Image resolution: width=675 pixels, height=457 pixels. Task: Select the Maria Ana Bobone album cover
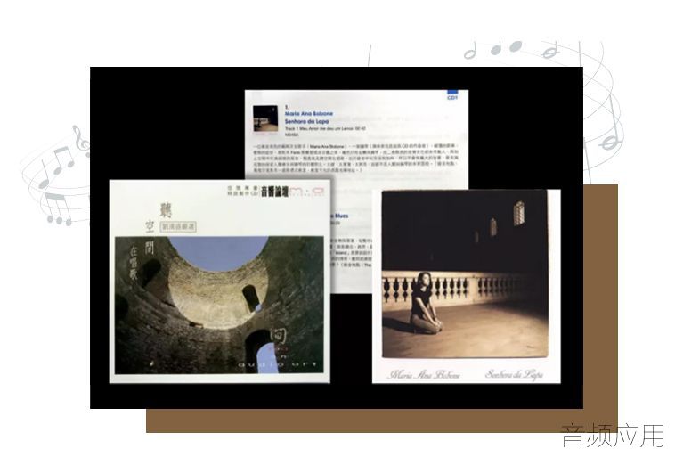click(467, 286)
